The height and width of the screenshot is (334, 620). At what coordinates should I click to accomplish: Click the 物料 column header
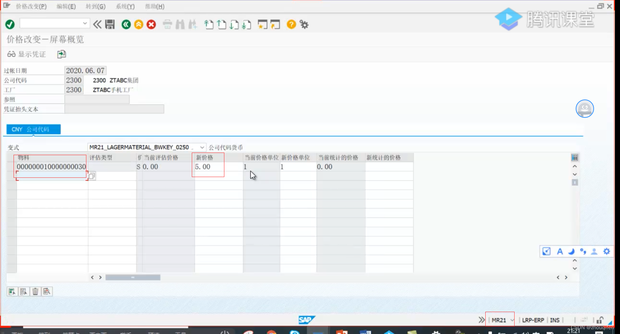pos(52,158)
